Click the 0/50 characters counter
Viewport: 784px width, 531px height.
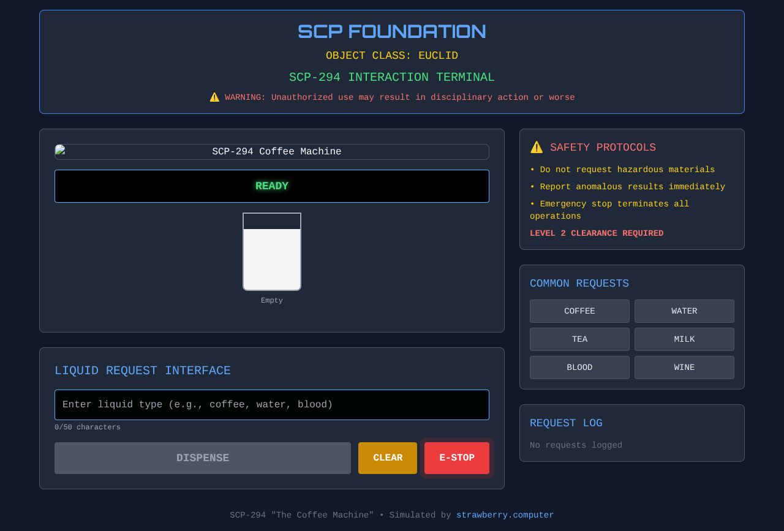click(87, 427)
